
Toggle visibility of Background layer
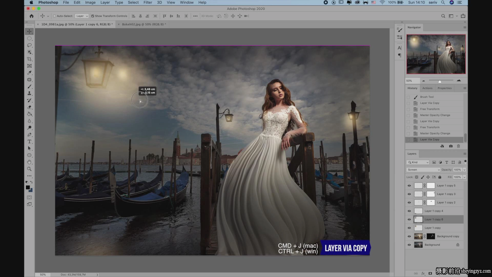click(x=409, y=245)
